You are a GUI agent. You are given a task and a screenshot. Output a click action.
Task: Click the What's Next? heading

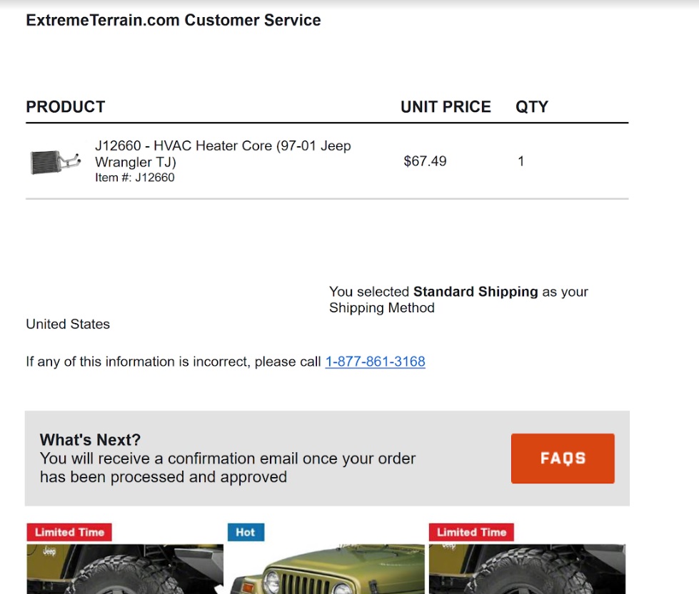point(90,440)
